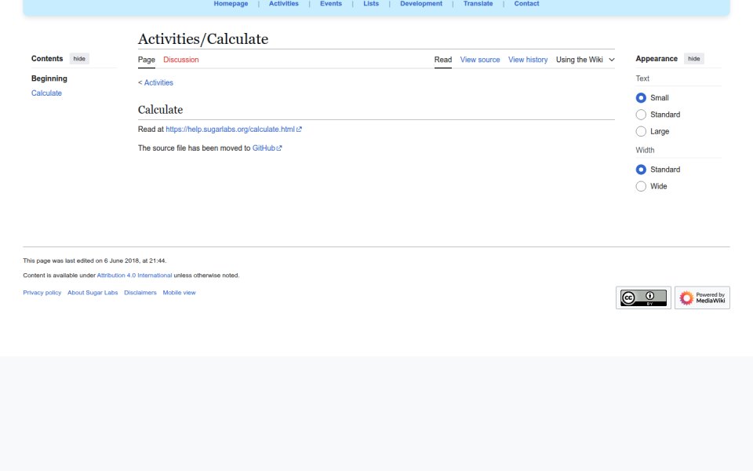Open About Sugar Labs footer link
This screenshot has width=753, height=471.
[x=93, y=293]
